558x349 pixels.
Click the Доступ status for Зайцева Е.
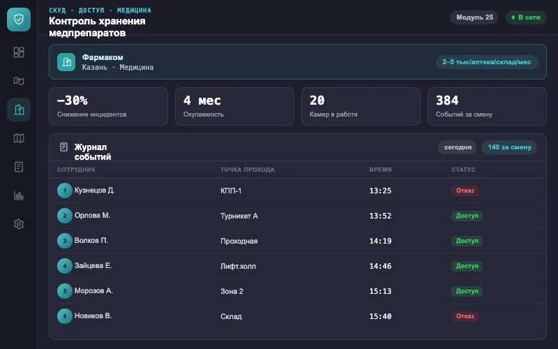tap(467, 266)
